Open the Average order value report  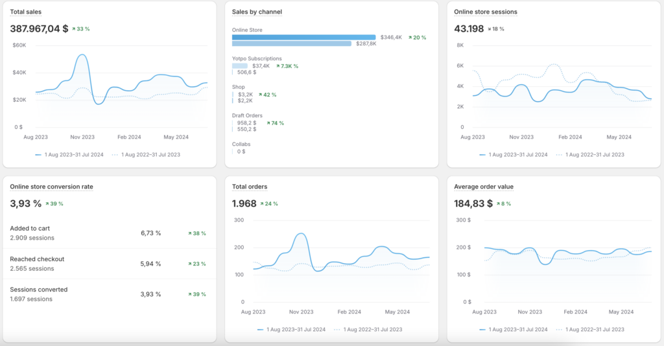tap(484, 187)
